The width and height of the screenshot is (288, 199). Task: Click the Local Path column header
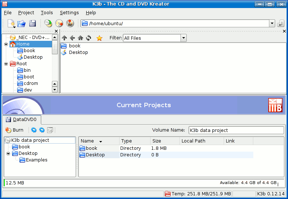pos(202,141)
